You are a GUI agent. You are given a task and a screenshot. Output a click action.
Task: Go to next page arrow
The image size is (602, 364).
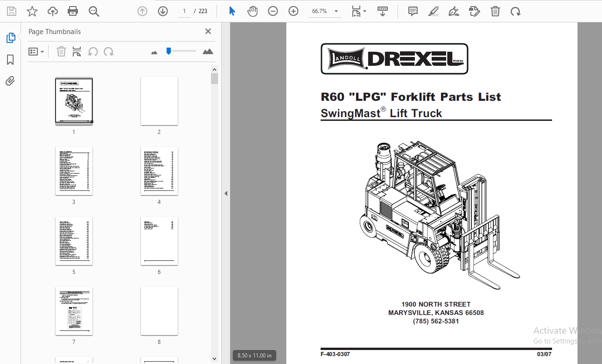click(163, 11)
